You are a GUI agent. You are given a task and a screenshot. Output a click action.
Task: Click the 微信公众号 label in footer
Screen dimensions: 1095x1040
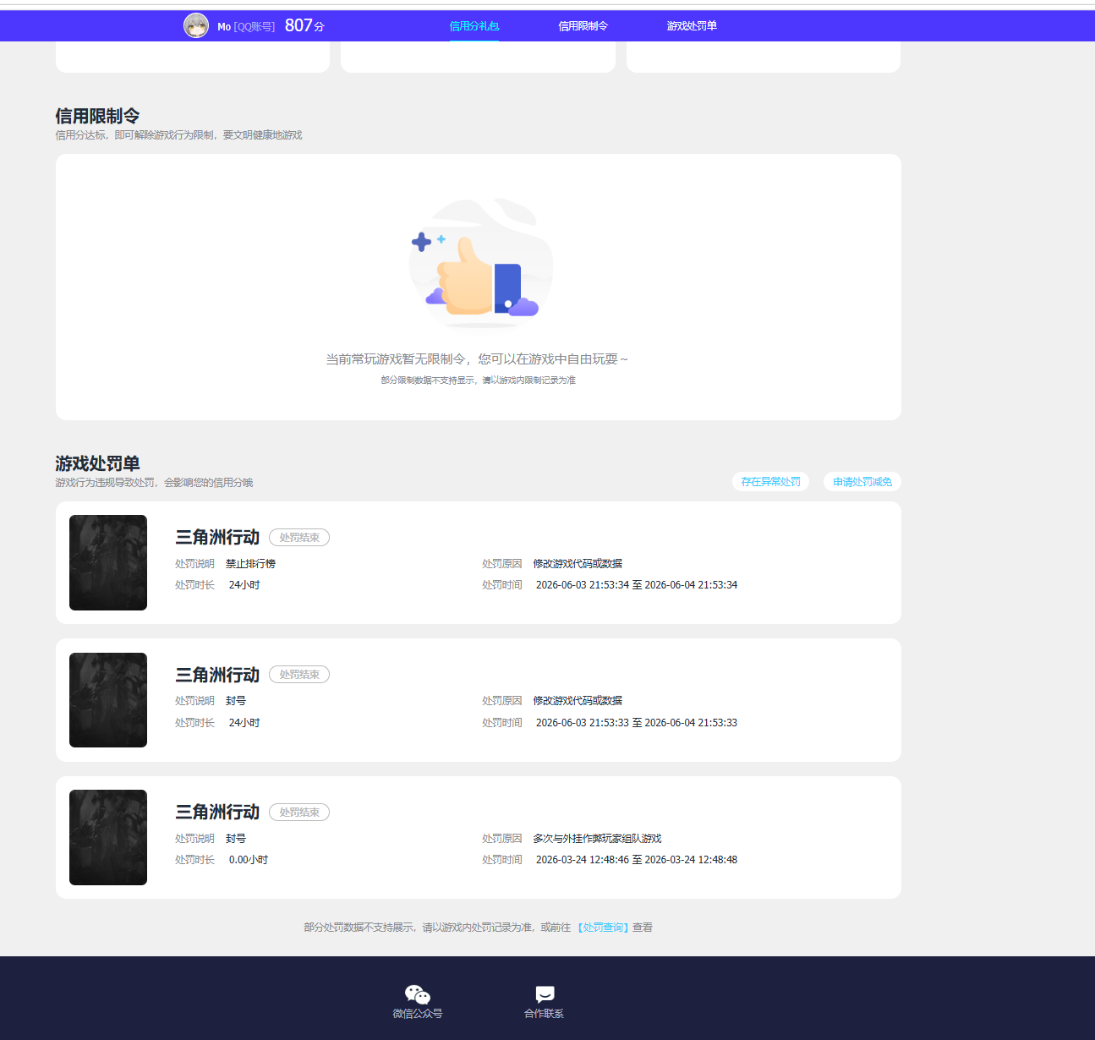click(x=418, y=1014)
